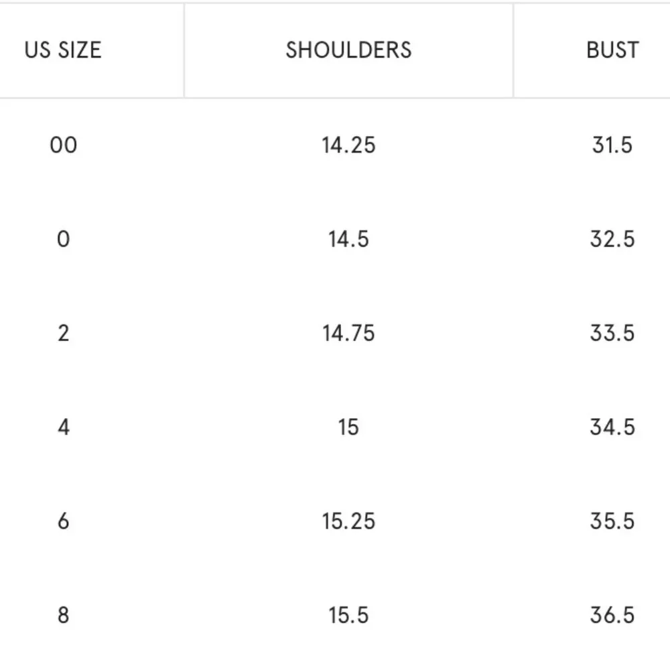Screen dimensions: 670x670
Task: Click the 14.25 shoulders value
Action: tap(348, 145)
